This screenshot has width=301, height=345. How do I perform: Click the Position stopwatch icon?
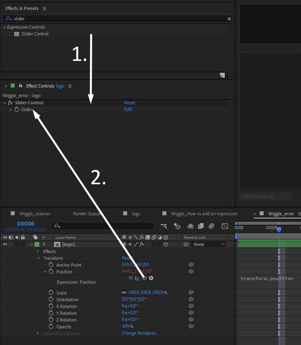point(51,271)
